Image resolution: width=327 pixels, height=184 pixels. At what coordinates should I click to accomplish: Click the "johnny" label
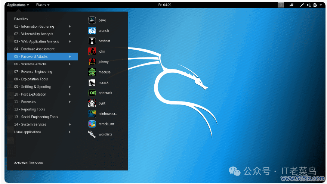(104, 62)
